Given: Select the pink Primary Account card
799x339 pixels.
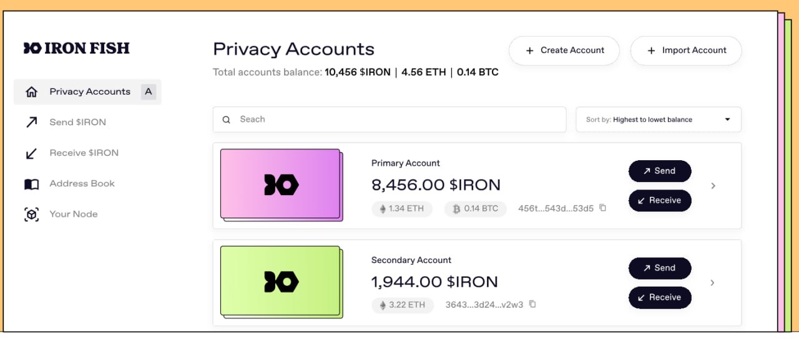Looking at the screenshot, I should click(x=282, y=185).
